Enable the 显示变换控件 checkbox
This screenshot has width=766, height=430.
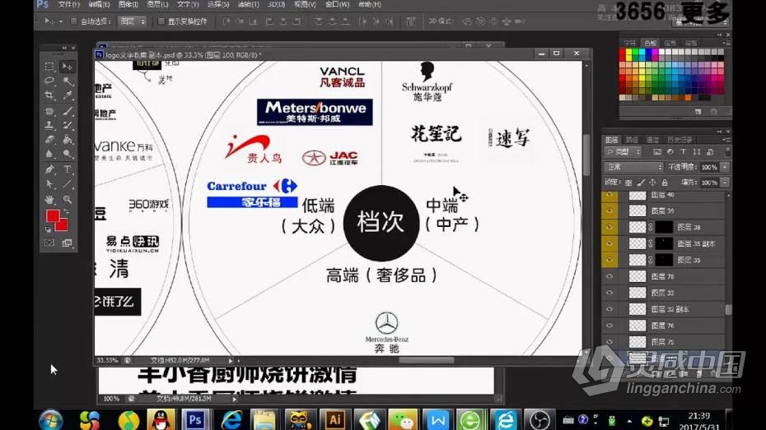[x=161, y=21]
